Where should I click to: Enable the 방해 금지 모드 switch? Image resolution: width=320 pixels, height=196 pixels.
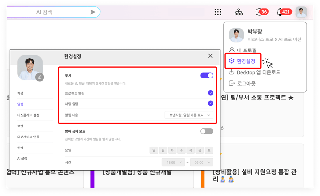pos(206,131)
